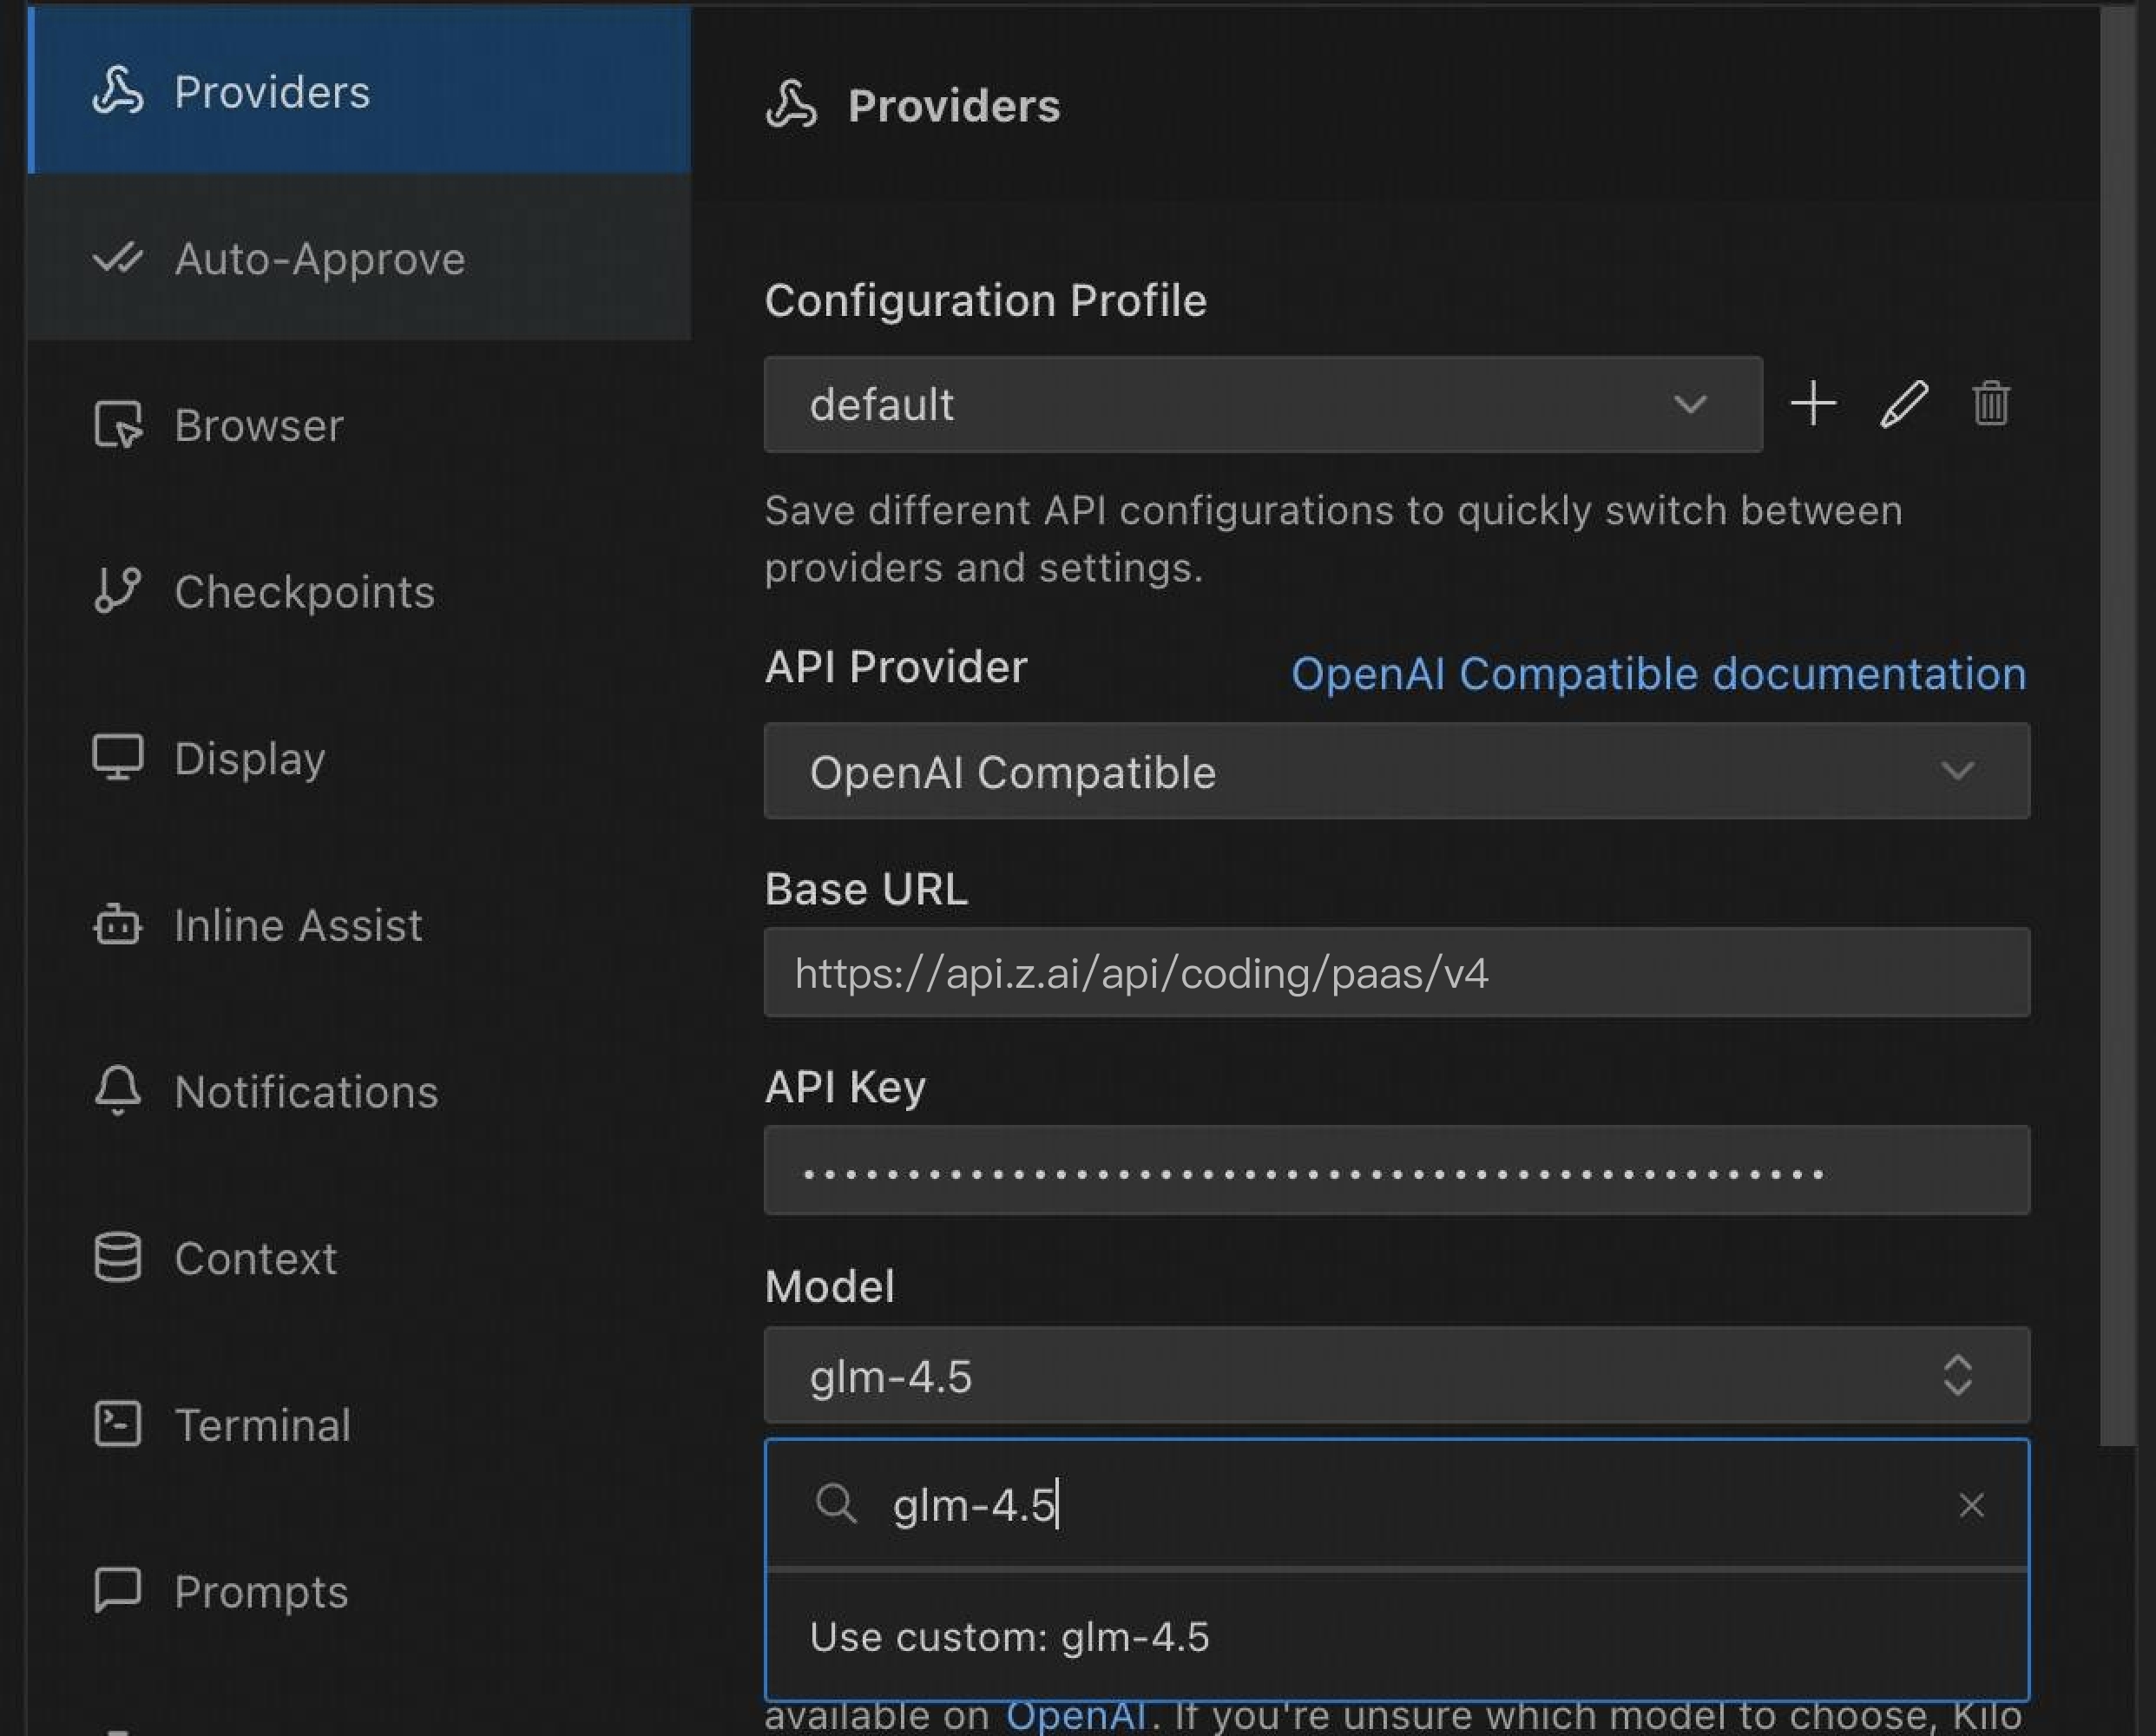The width and height of the screenshot is (2156, 1736).
Task: Open the Configuration Profile dropdown showing default
Action: click(1263, 405)
